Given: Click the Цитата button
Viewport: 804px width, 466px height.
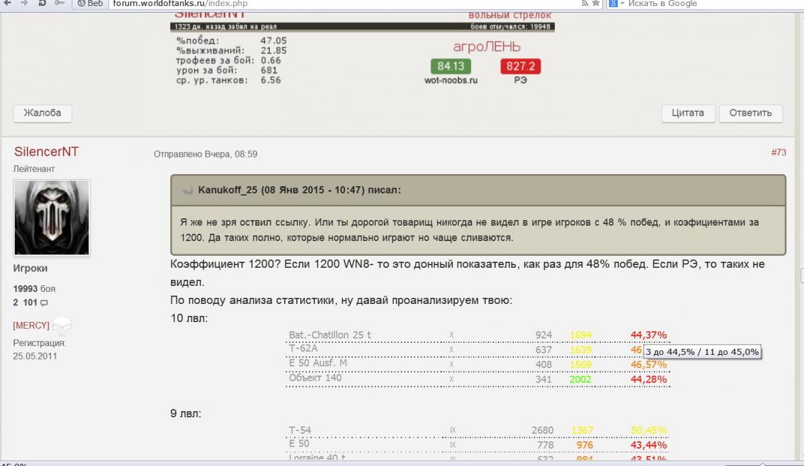Looking at the screenshot, I should pos(688,112).
